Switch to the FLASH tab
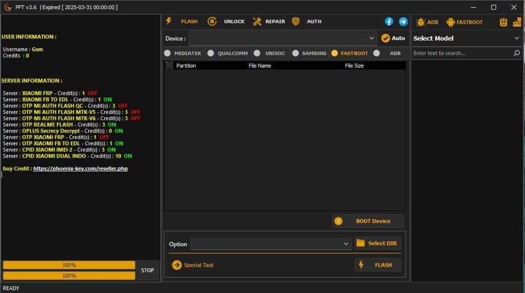Image resolution: width=525 pixels, height=293 pixels. coord(189,22)
